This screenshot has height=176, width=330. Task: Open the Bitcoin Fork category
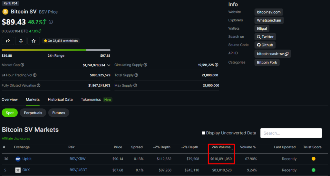[267, 63]
